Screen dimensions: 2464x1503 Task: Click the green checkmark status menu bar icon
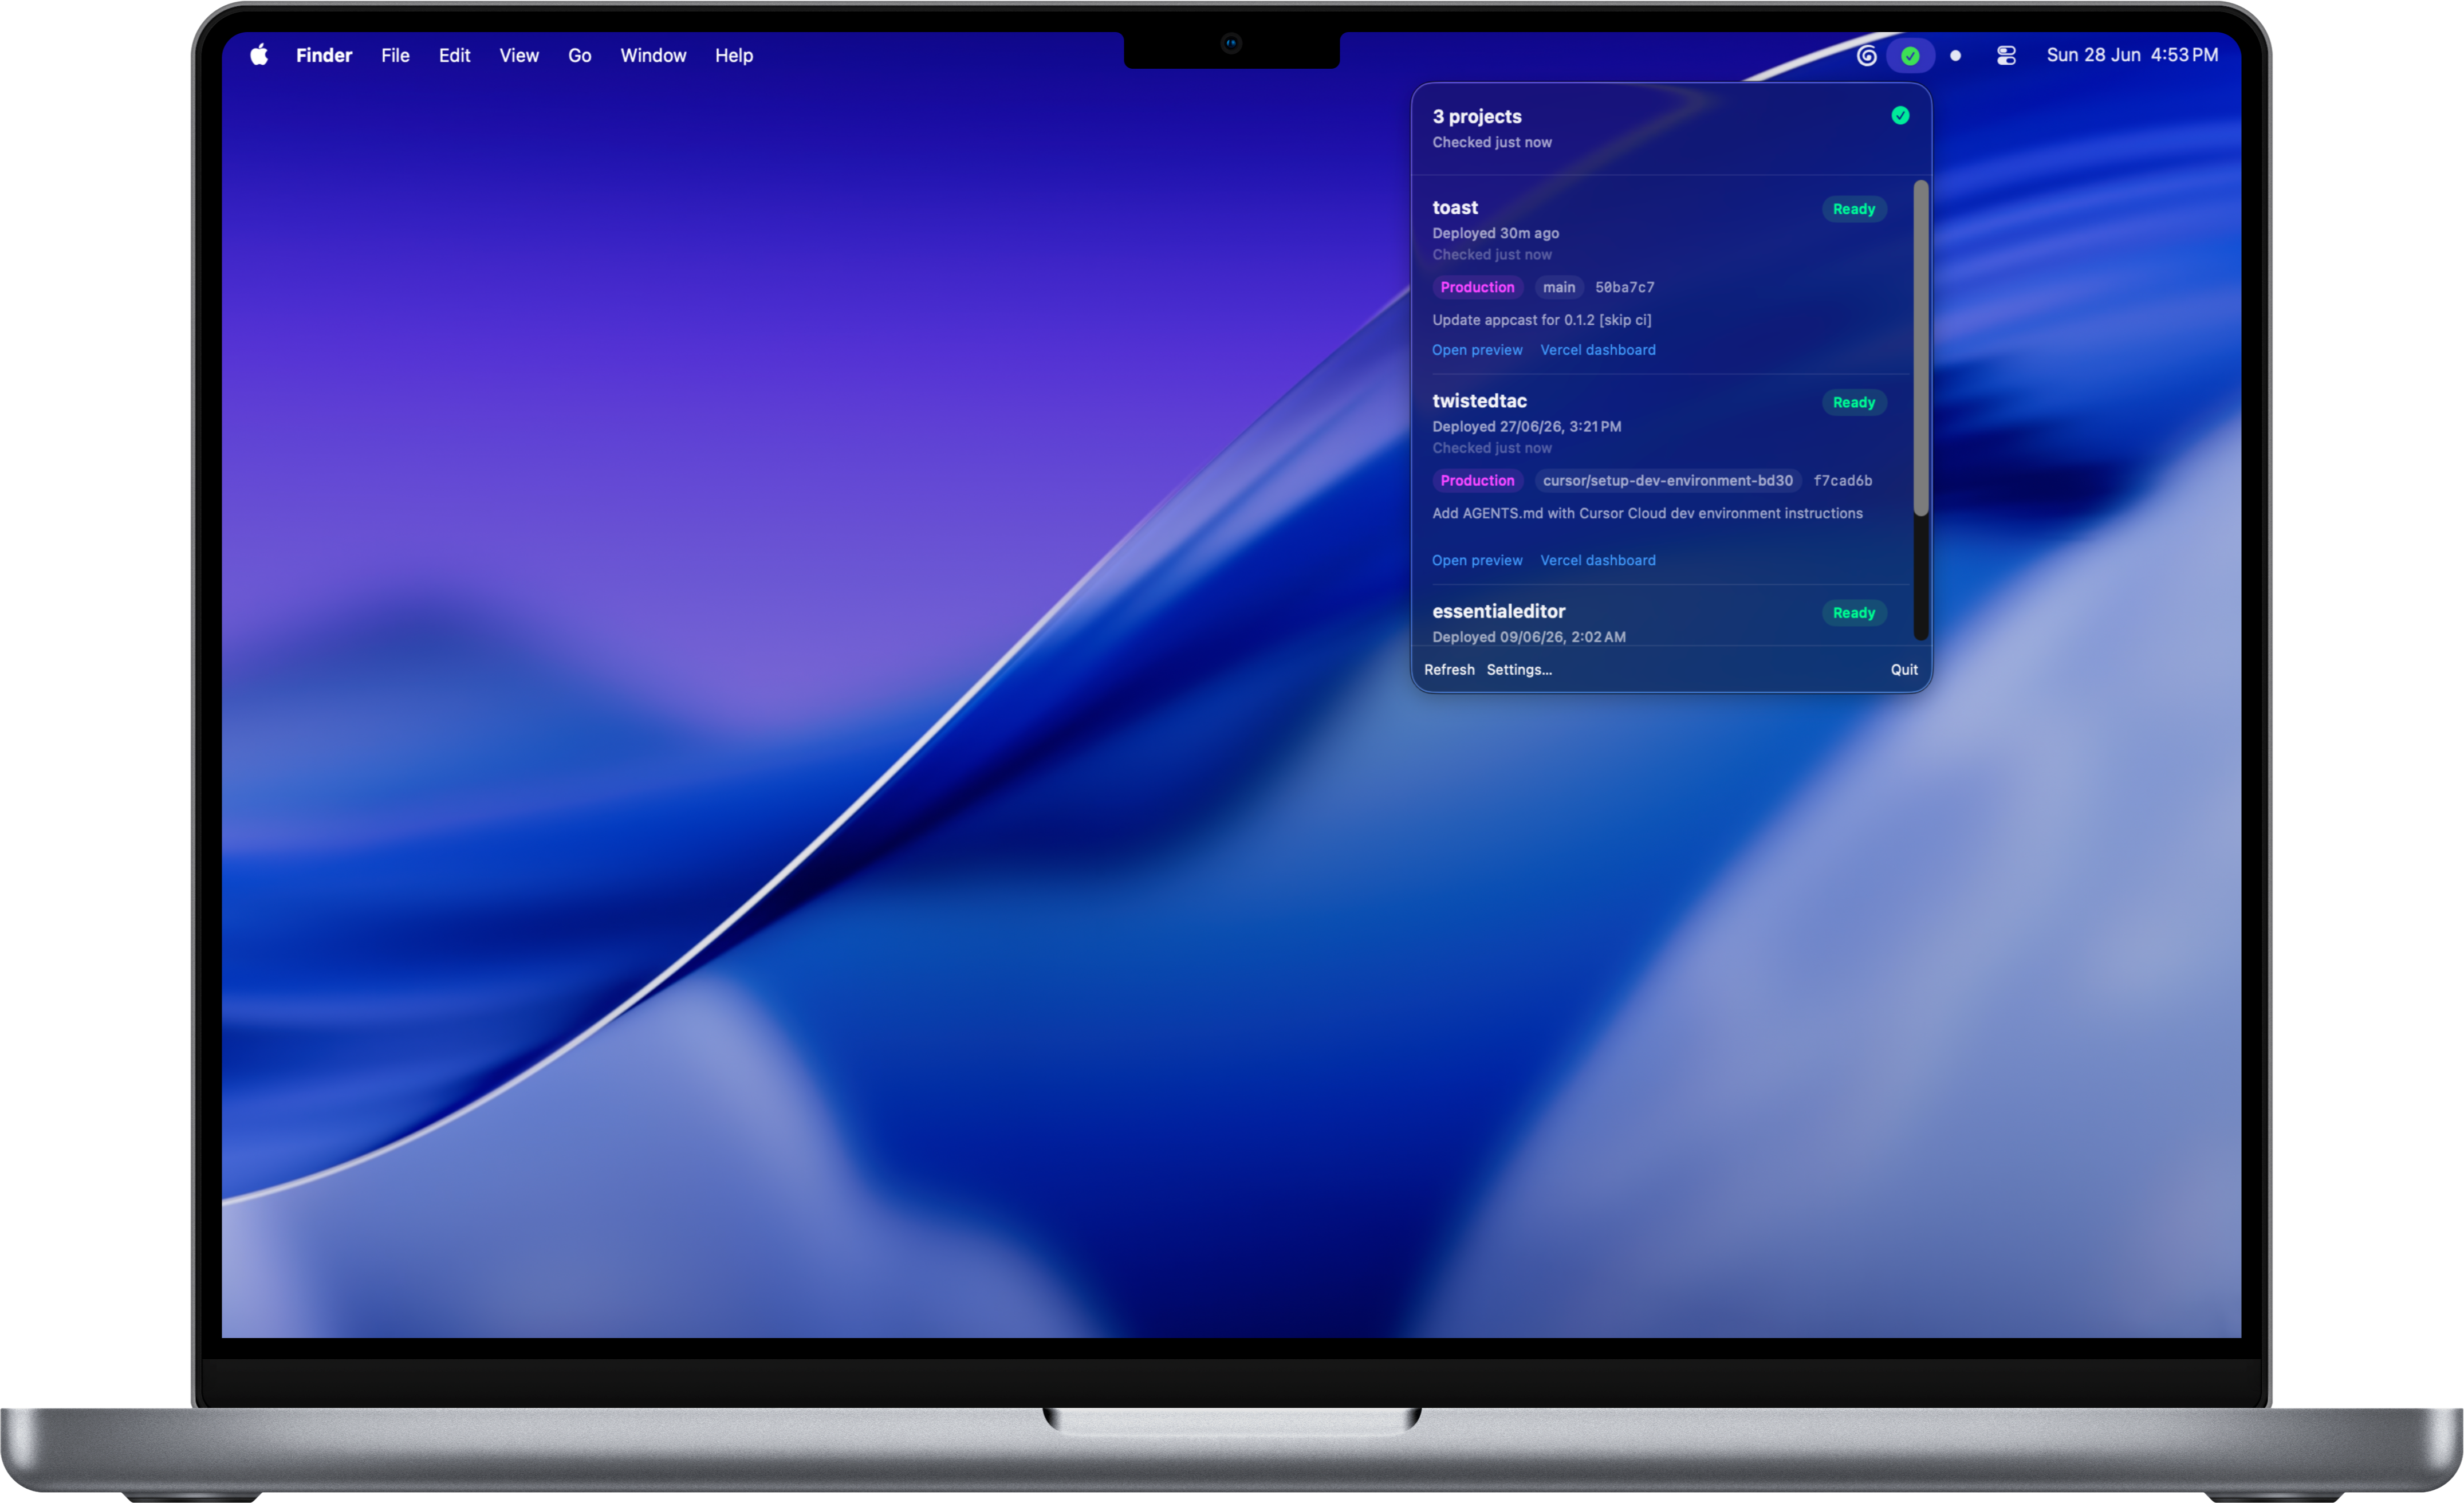coord(1910,56)
